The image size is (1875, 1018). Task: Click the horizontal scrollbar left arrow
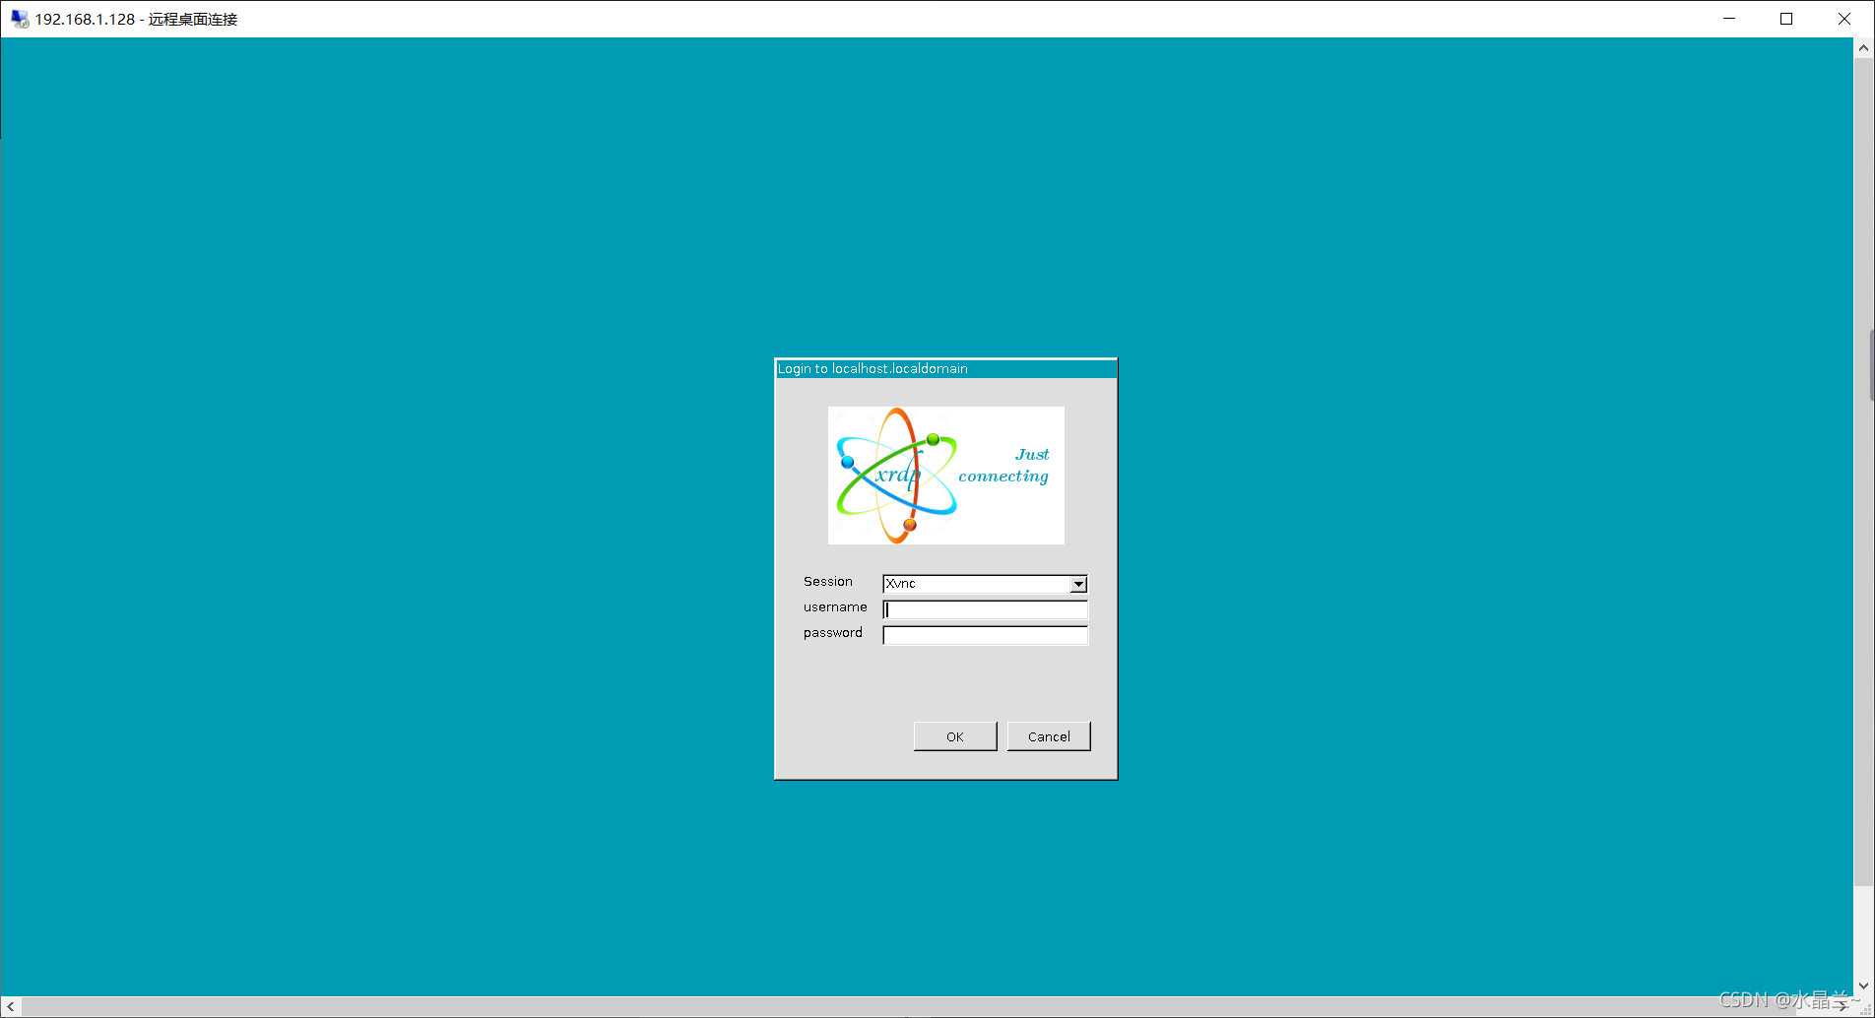pyautogui.click(x=11, y=1007)
